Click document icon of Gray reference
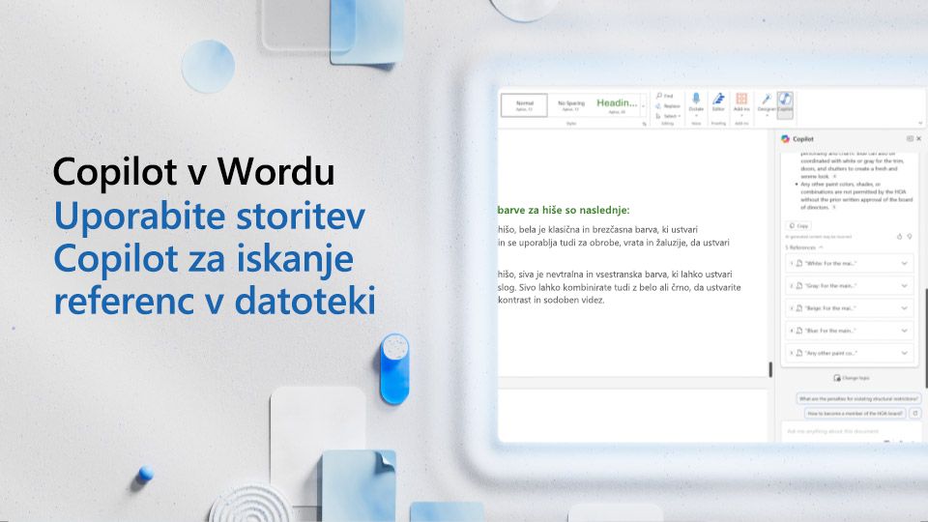The height and width of the screenshot is (522, 928). (x=799, y=286)
